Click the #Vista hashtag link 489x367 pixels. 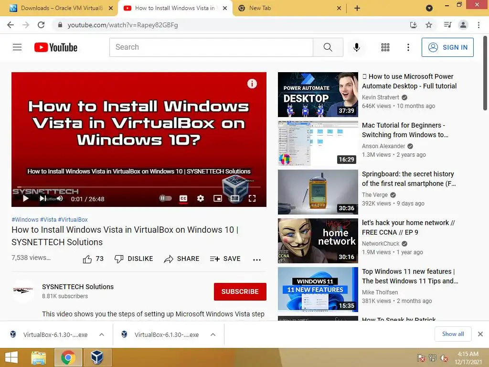(48, 220)
